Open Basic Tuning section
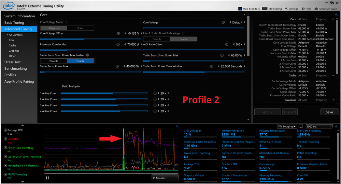 tap(14, 22)
